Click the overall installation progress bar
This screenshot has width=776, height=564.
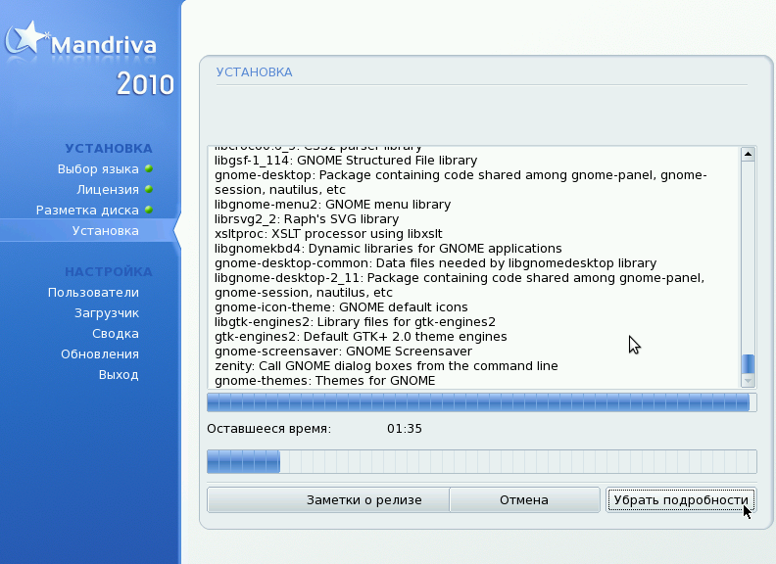coord(481,461)
